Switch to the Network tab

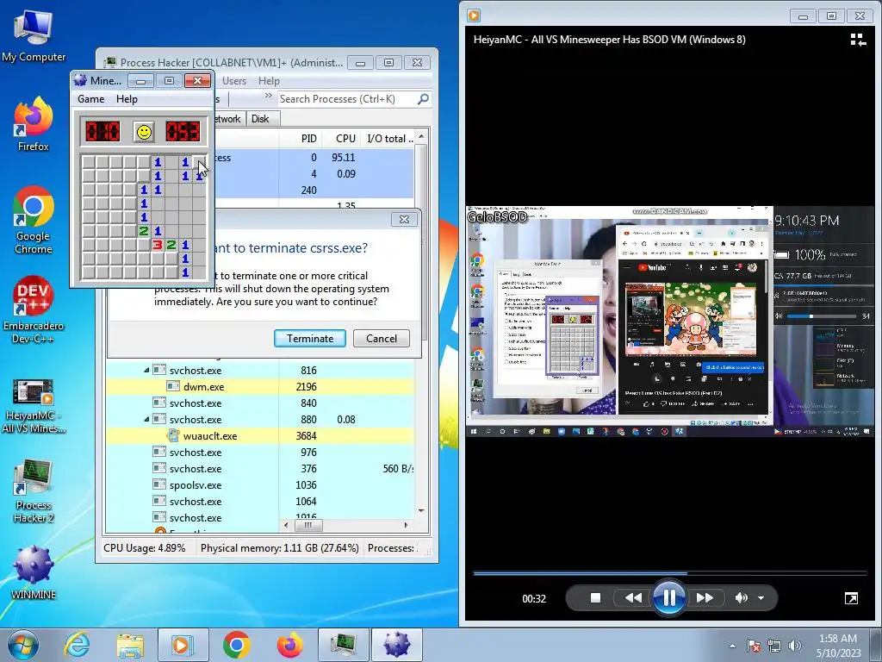(x=227, y=119)
